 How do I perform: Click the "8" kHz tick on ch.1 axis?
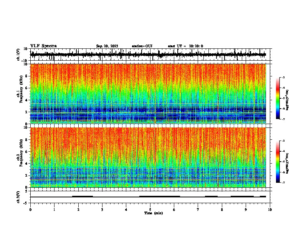coord(27,76)
